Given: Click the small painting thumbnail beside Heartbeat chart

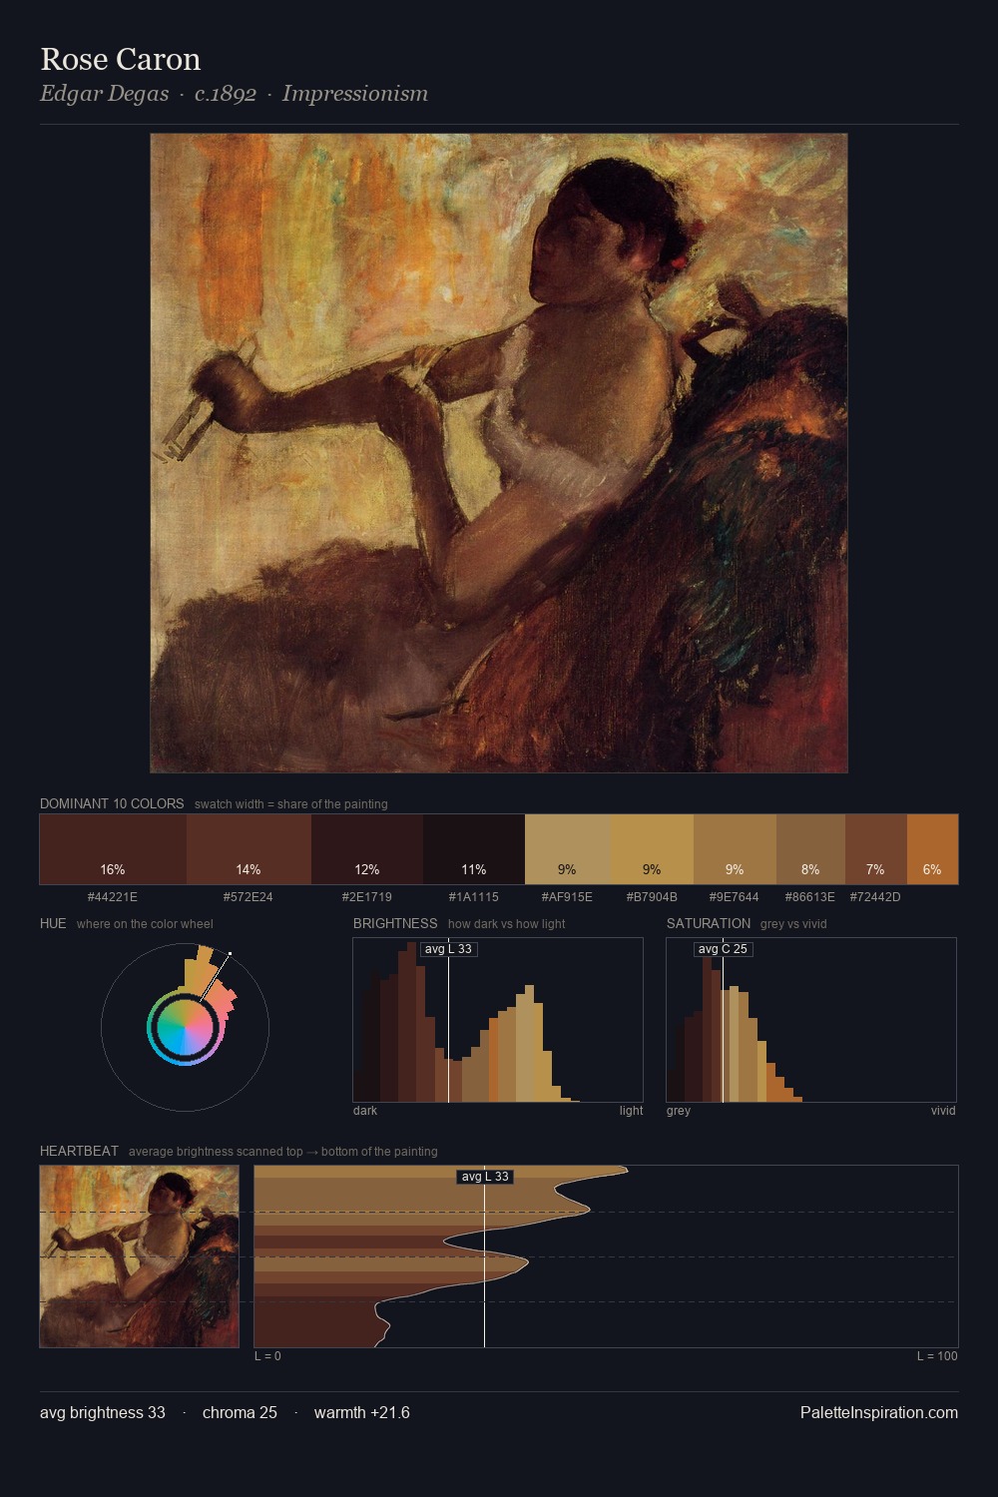Looking at the screenshot, I should (140, 1256).
